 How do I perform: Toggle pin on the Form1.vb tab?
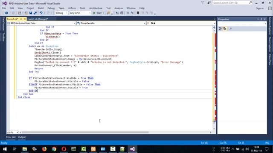point(21,19)
